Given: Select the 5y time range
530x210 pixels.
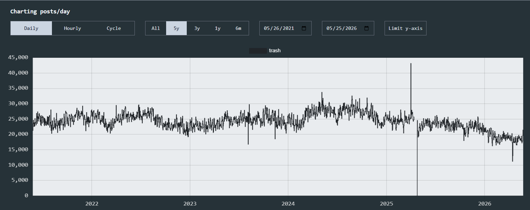Looking at the screenshot, I should pyautogui.click(x=176, y=28).
